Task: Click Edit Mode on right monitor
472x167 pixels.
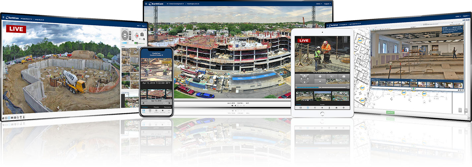Action: pyautogui.click(x=465, y=20)
